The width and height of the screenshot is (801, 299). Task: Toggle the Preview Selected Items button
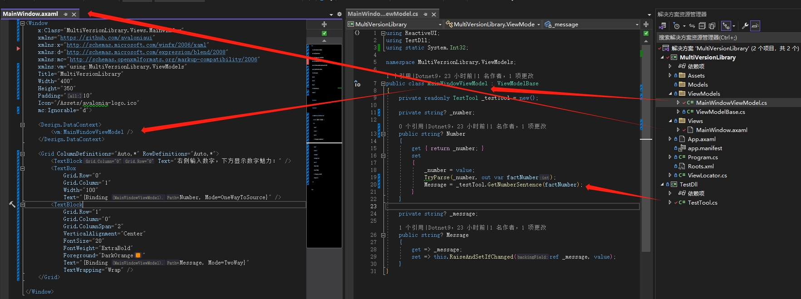755,26
